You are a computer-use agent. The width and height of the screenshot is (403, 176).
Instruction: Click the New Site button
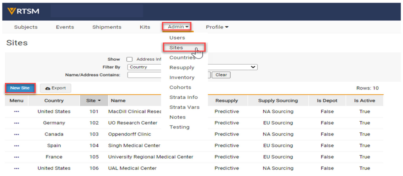click(20, 88)
